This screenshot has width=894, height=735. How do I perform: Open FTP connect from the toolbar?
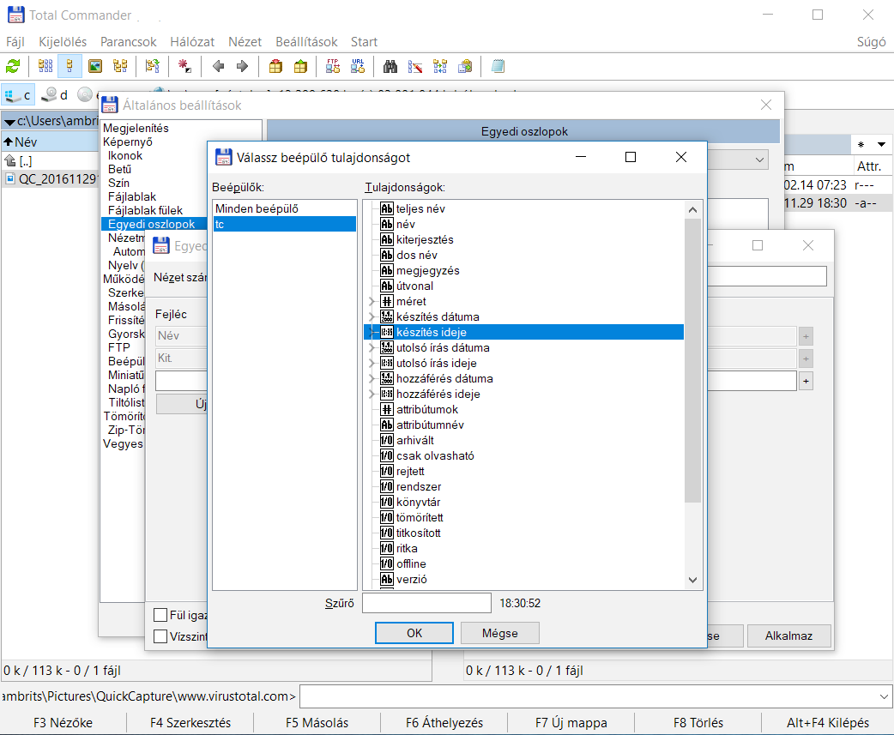(333, 66)
